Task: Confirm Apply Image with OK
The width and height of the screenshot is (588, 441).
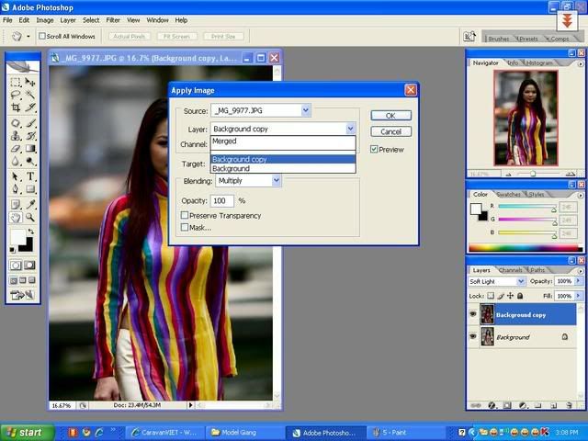Action: [390, 116]
